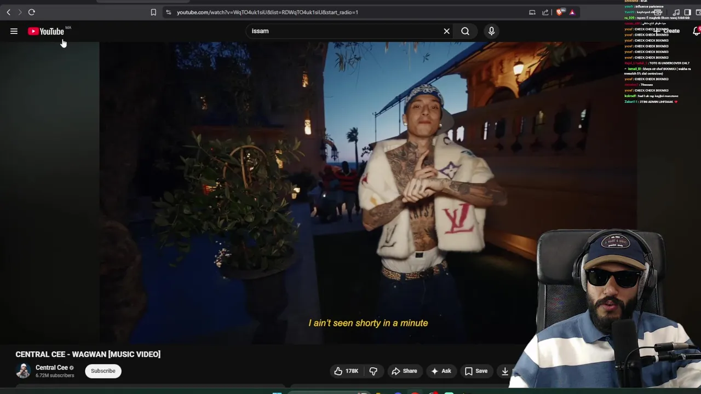Open the Ask AI button
The image size is (701, 394).
441,371
